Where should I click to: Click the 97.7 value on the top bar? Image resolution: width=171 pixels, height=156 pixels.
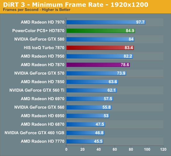point(140,22)
